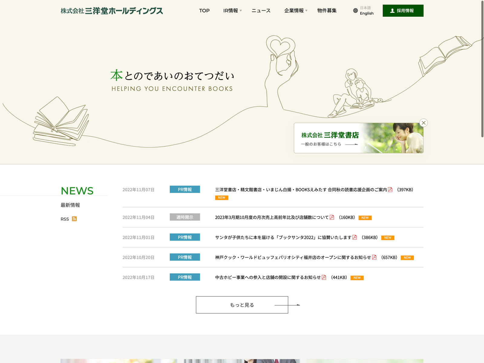Open PDF icon for 中古ホビー事業 news
The width and height of the screenshot is (484, 363).
click(x=324, y=277)
